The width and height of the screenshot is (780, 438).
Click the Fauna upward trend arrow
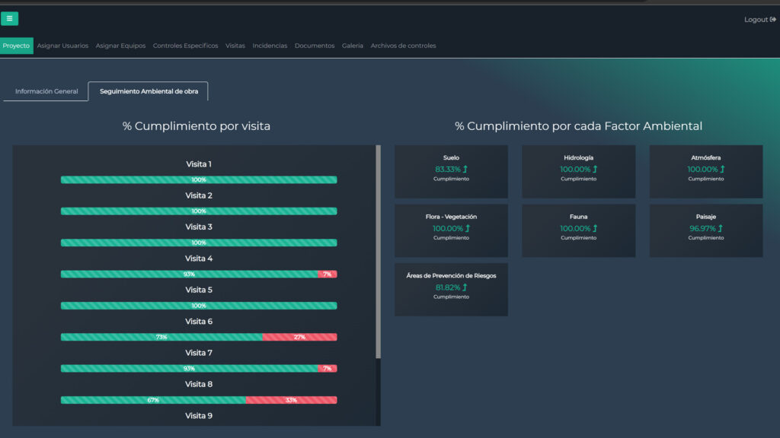pyautogui.click(x=595, y=228)
